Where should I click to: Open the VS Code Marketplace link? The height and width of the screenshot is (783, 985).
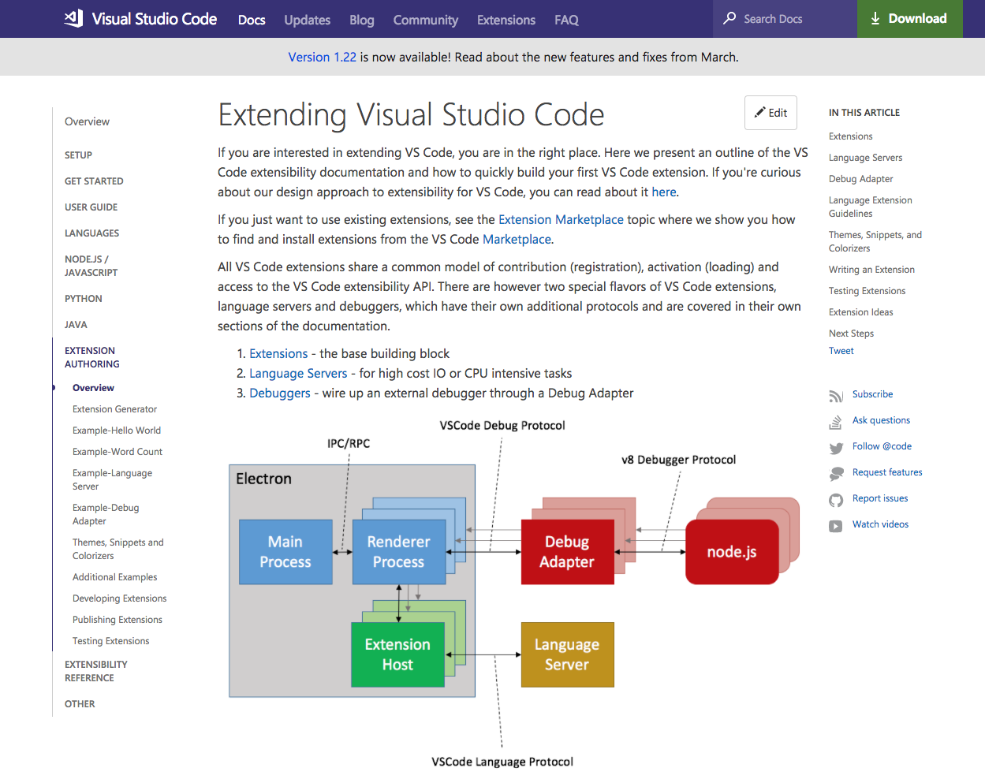point(517,239)
